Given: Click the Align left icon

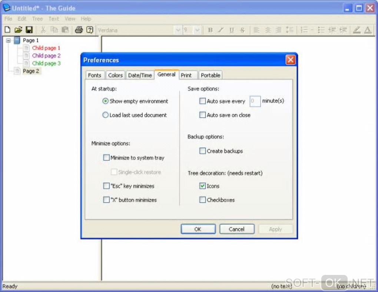Looking at the screenshot, I should 256,30.
